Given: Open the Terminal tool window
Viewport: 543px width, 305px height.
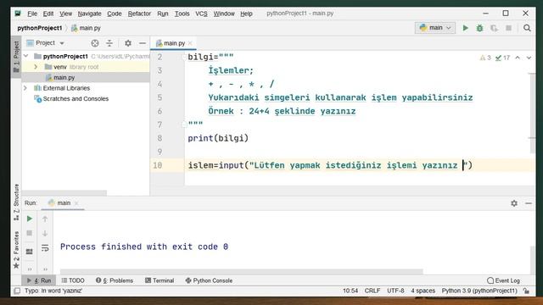Looking at the screenshot, I should 160,280.
